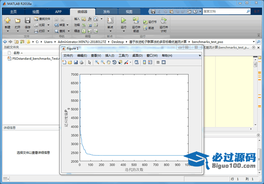Click the Open (打开) folder icon

click(17, 20)
